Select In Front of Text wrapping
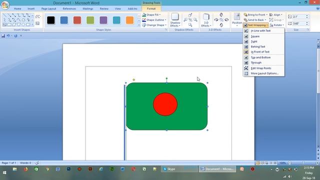Image resolution: width=320 pixels, height=180 pixels. pyautogui.click(x=263, y=52)
